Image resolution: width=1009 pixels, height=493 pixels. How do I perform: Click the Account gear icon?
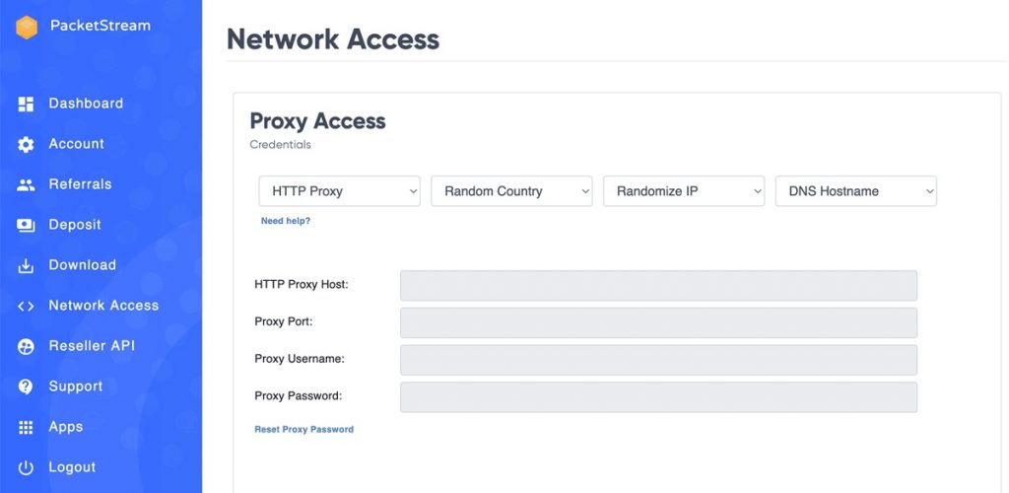tap(26, 145)
